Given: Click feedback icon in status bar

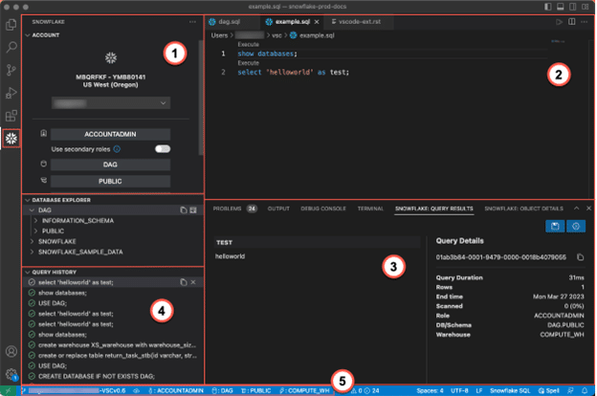Looking at the screenshot, I should pos(570,390).
